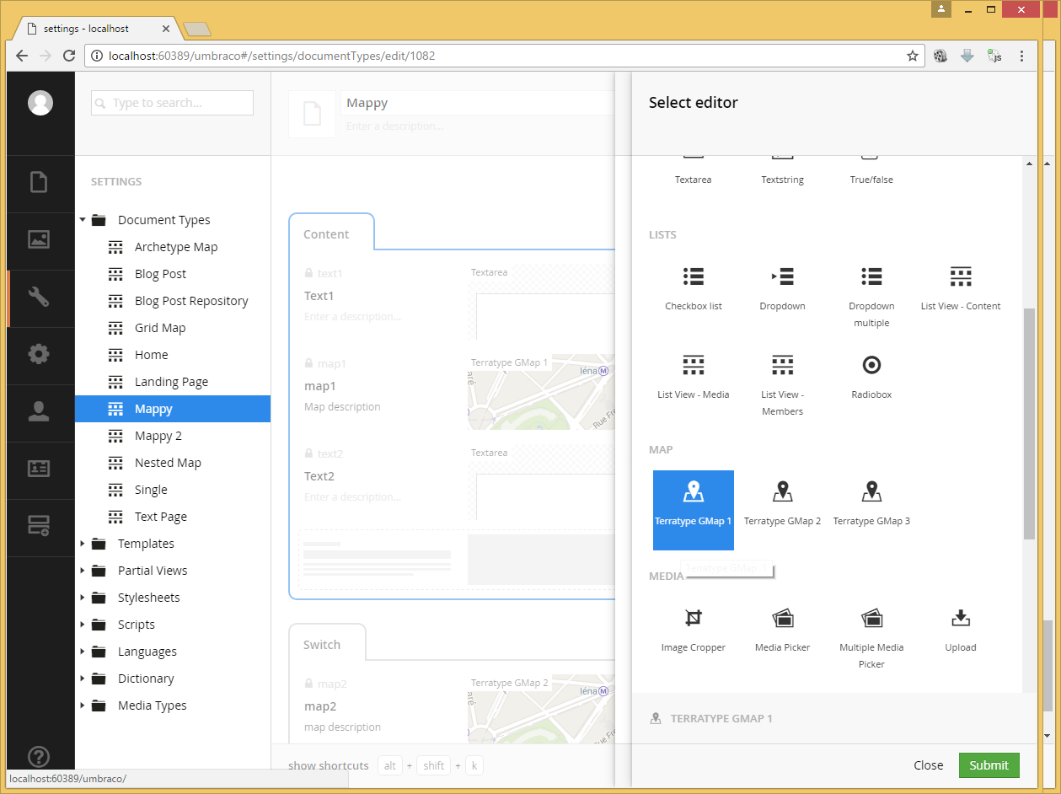Select the Radiobox editor
This screenshot has height=794, width=1061.
pos(872,378)
